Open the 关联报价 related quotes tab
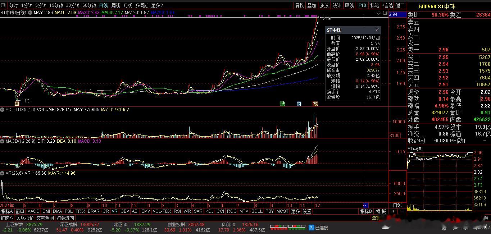 [x=25, y=218]
